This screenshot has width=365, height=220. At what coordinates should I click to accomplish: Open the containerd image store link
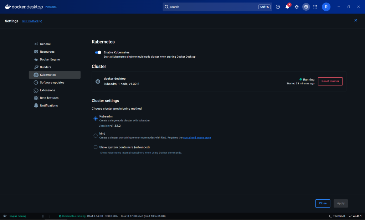pos(197,138)
